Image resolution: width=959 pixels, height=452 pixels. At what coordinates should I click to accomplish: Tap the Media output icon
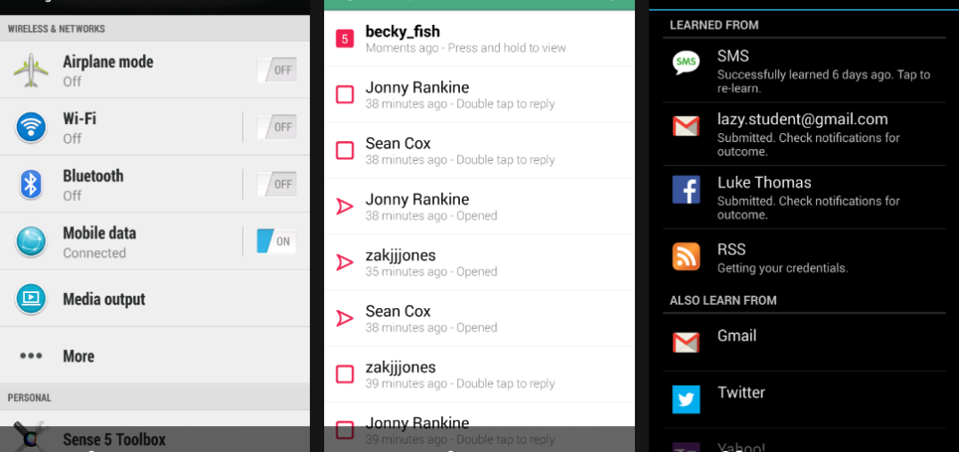click(31, 298)
